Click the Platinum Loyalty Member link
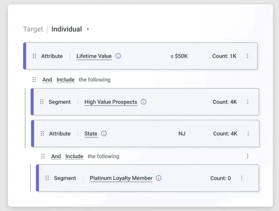 pyautogui.click(x=121, y=178)
